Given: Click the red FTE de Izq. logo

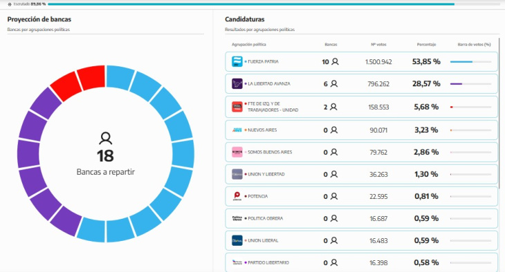Looking at the screenshot, I should [237, 107].
